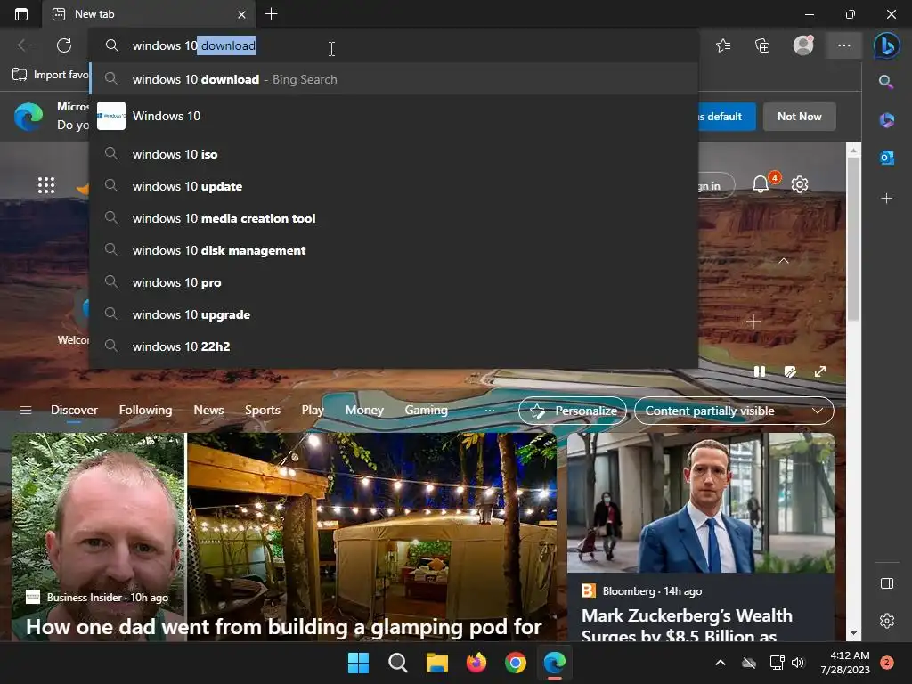Launch File Explorer from taskbar
Image resolution: width=912 pixels, height=684 pixels.
tap(436, 663)
